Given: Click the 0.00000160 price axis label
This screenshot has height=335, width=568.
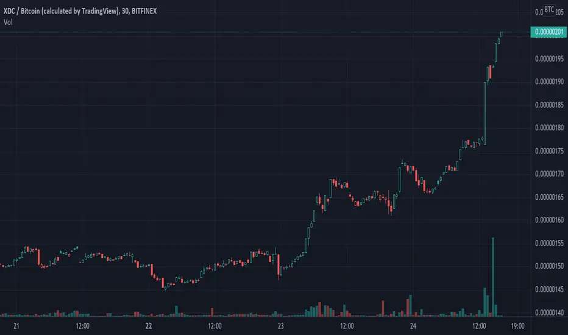Looking at the screenshot, I should pos(549,220).
